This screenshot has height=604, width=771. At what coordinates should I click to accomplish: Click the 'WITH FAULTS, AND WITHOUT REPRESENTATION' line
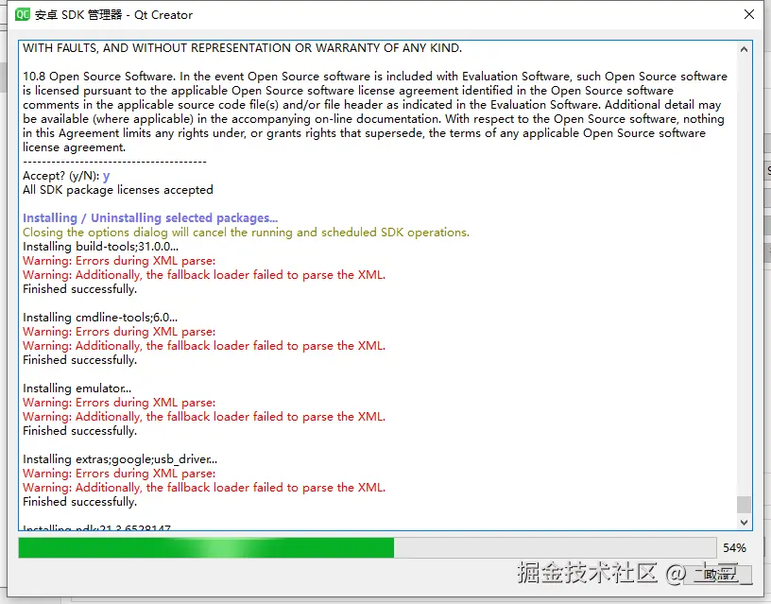[x=243, y=48]
